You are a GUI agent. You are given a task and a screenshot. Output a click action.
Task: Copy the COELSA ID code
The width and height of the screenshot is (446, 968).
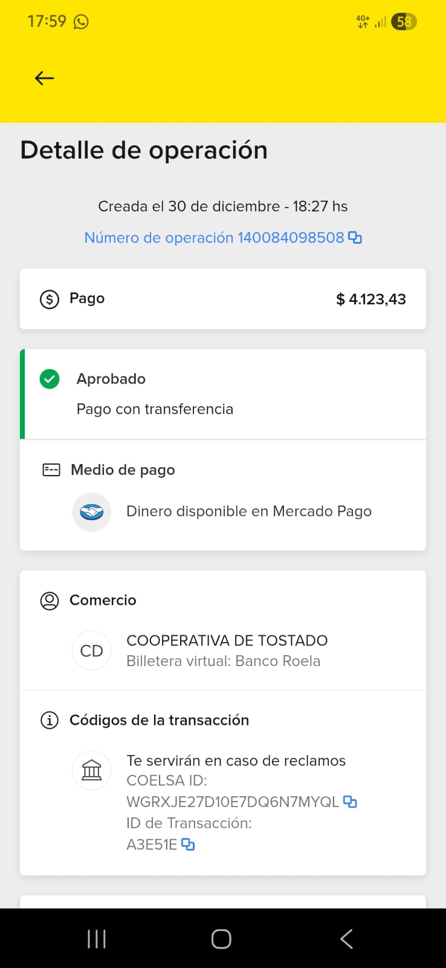tap(350, 802)
